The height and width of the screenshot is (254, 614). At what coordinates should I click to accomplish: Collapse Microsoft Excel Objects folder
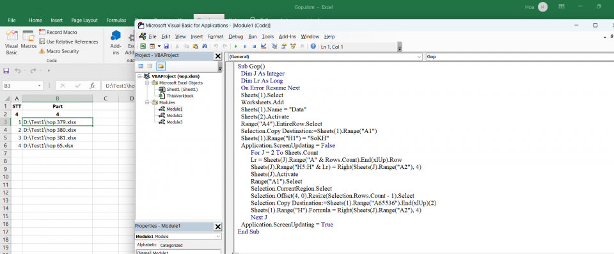point(147,83)
